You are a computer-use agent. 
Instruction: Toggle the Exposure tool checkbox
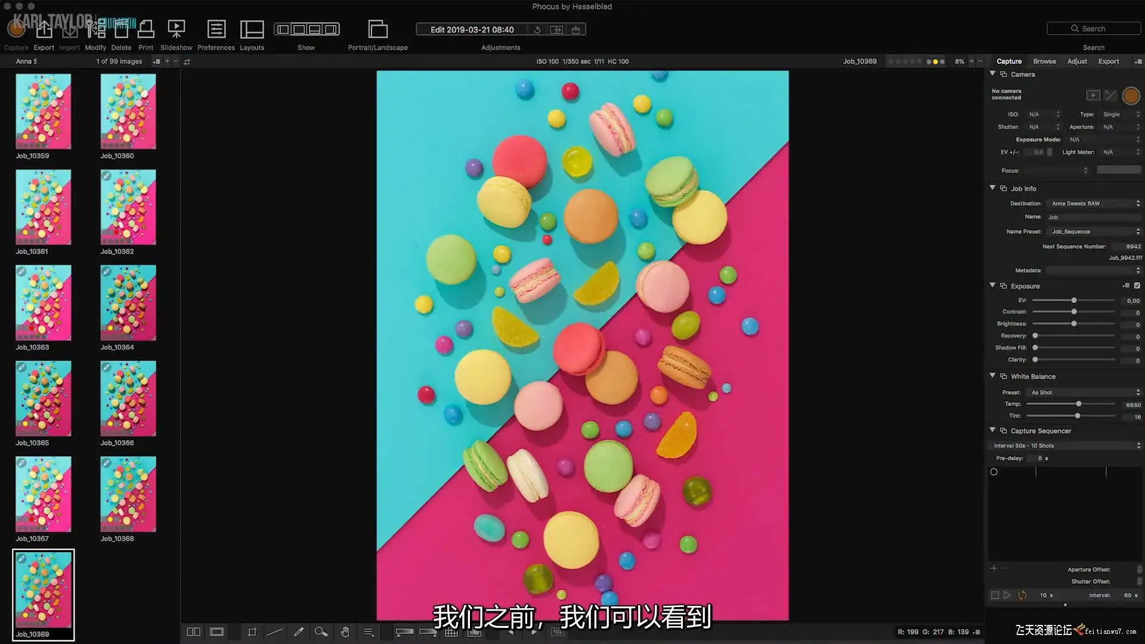[1137, 286]
